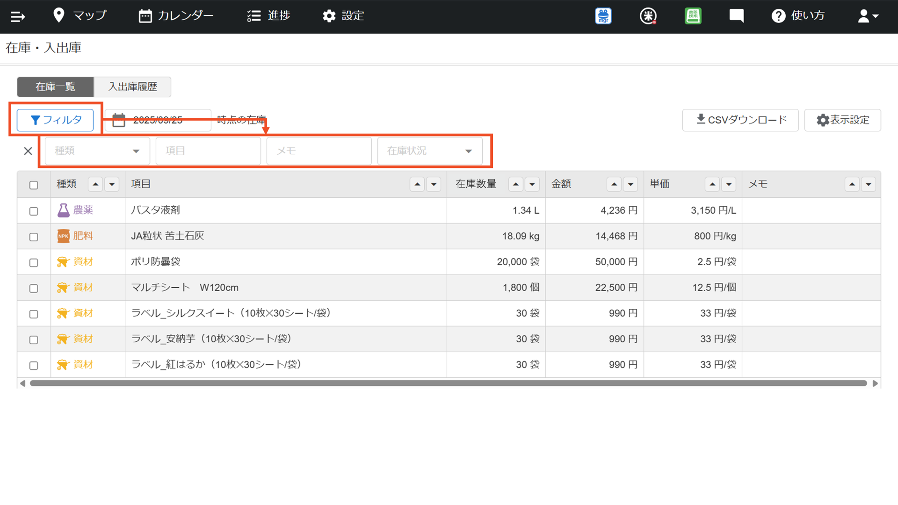Click the scrollbar left arrow
Screen dimensions: 898x505
22,383
